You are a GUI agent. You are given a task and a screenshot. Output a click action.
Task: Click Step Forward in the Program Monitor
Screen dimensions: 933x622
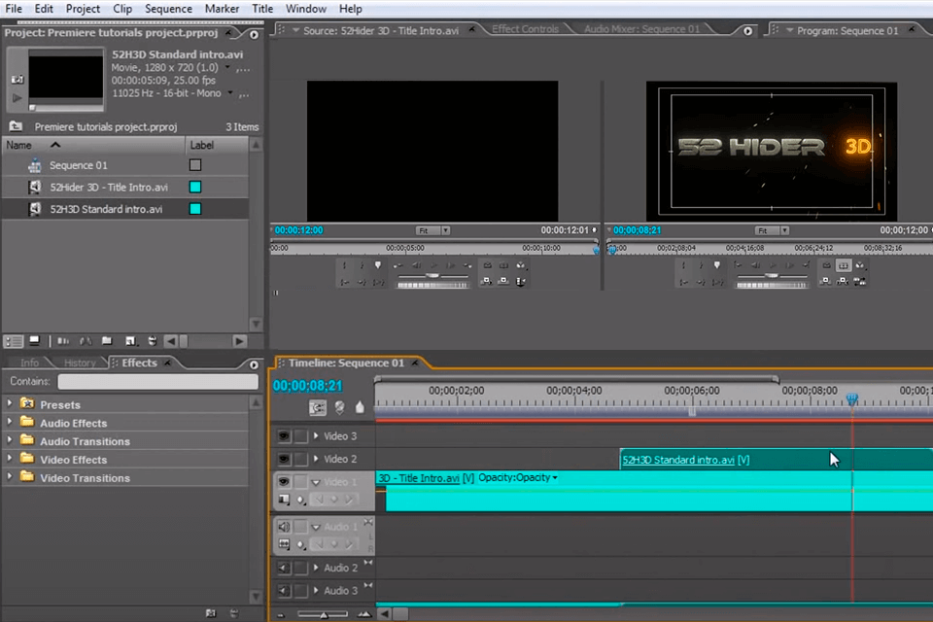pos(789,264)
